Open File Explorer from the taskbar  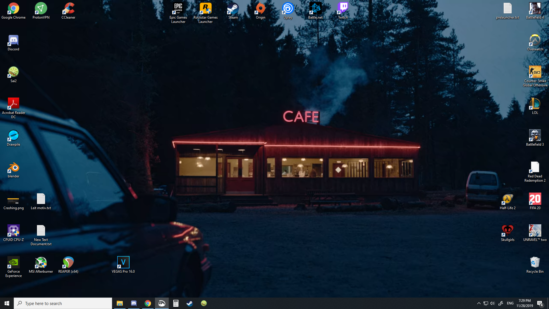tap(120, 303)
